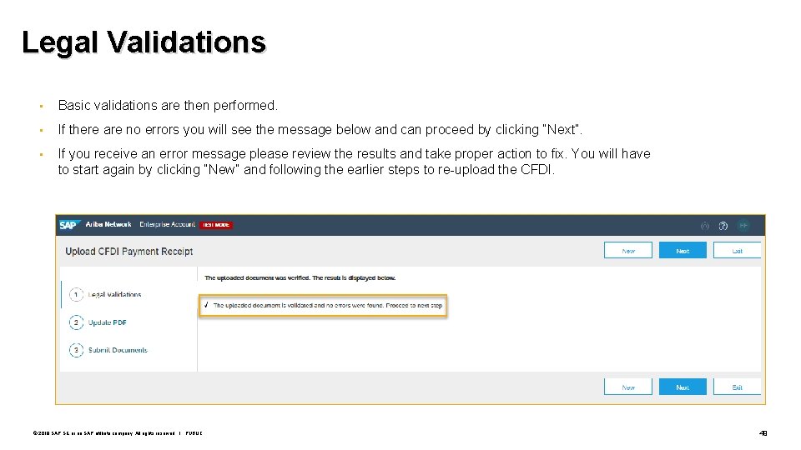Click the SAP logo in header
The image size is (801, 450).
(68, 225)
